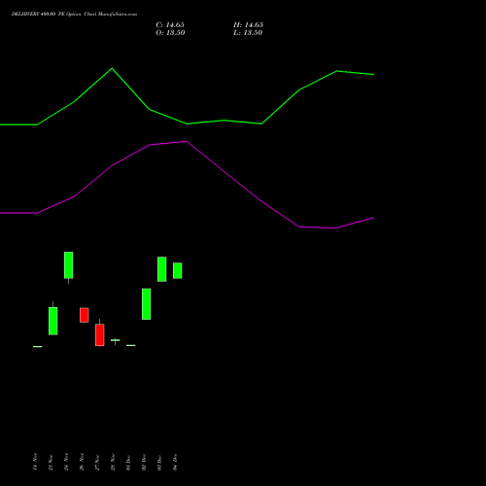486x486 pixels.
Task: Select the 01 Dec date label
Action: [x=128, y=462]
